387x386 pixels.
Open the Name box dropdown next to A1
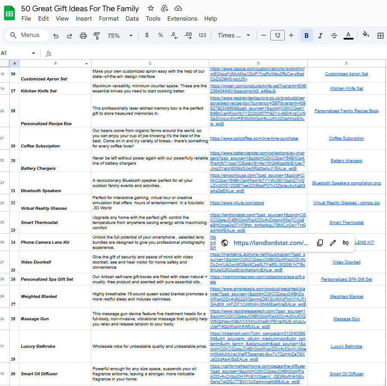[34, 53]
